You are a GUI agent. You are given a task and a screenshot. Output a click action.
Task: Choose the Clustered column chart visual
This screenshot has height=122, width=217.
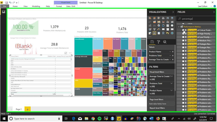click(163, 18)
